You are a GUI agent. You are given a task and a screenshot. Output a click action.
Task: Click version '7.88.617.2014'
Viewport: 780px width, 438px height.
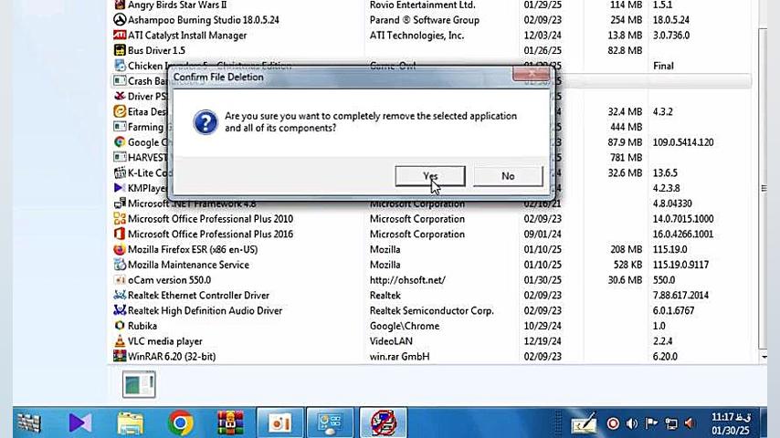coord(680,296)
